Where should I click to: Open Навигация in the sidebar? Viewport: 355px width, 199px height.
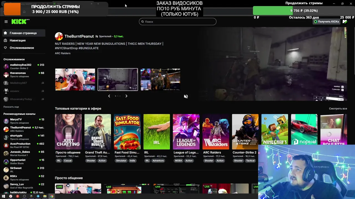click(18, 40)
